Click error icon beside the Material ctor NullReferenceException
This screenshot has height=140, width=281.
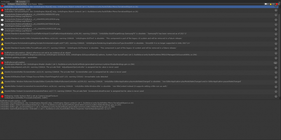tap(2, 63)
